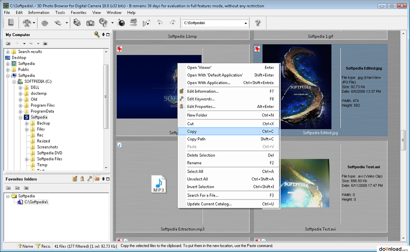Expand the Search results tree node
This screenshot has height=252, width=410.
click(8, 52)
